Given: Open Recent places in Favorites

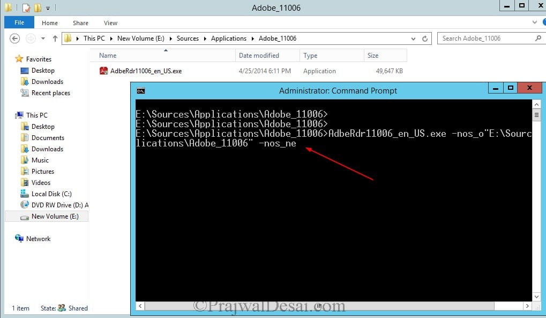Looking at the screenshot, I should tap(51, 93).
